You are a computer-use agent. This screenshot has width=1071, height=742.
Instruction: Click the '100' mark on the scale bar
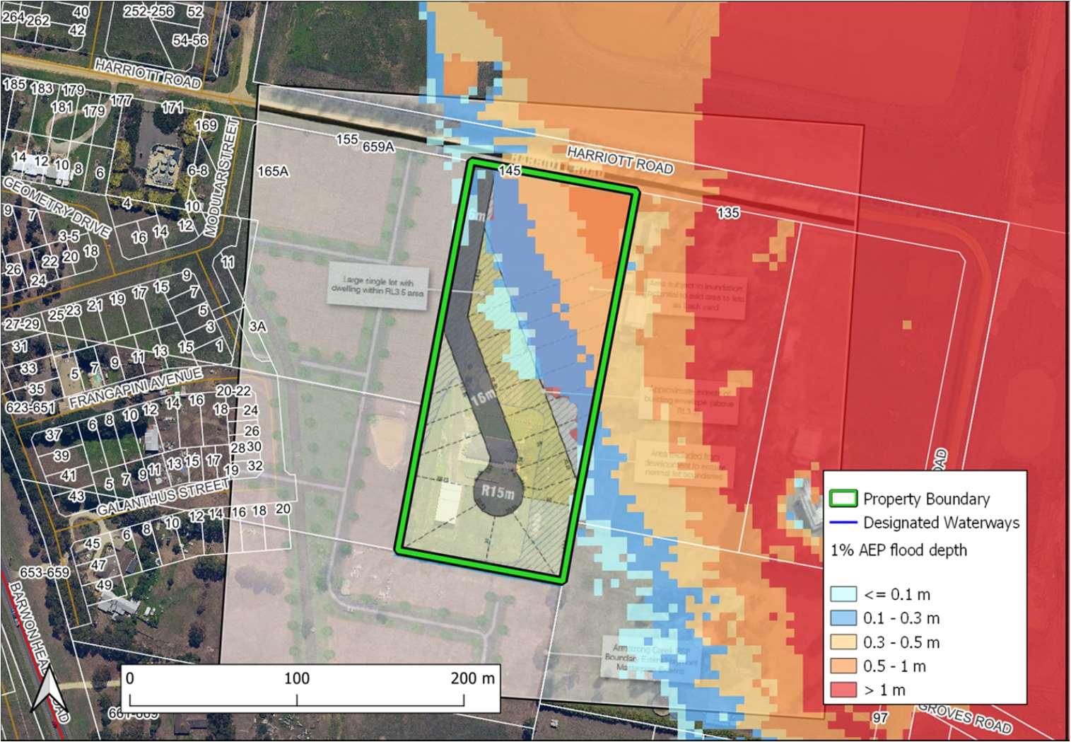[296, 678]
